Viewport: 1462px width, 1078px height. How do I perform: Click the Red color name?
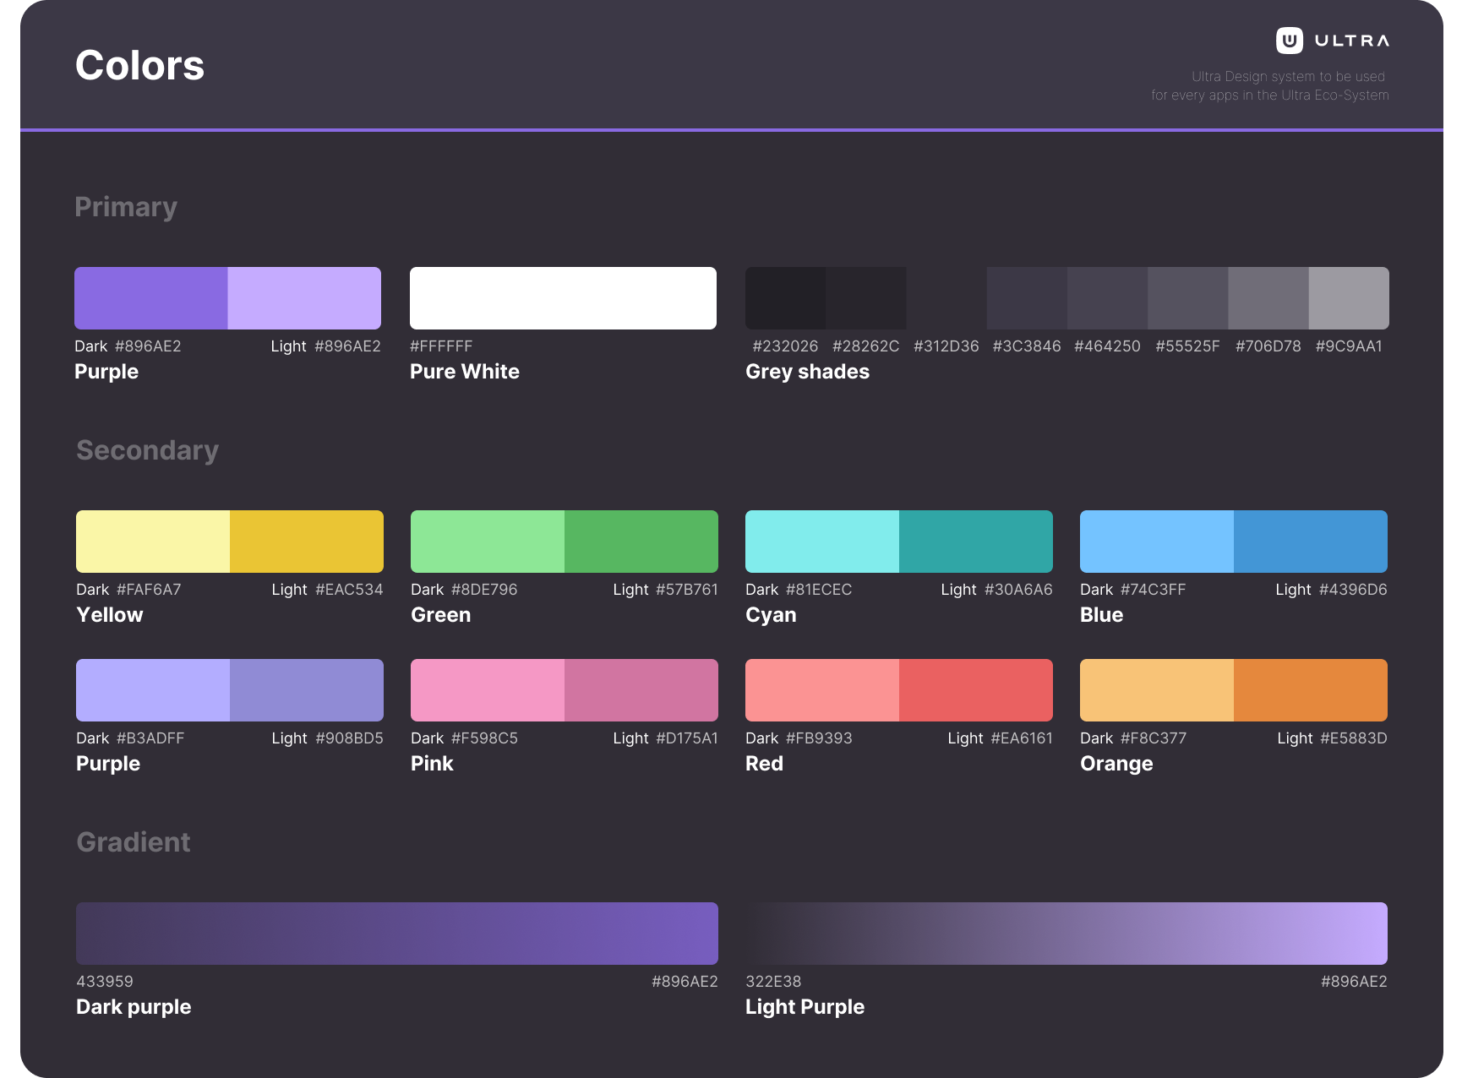click(764, 764)
